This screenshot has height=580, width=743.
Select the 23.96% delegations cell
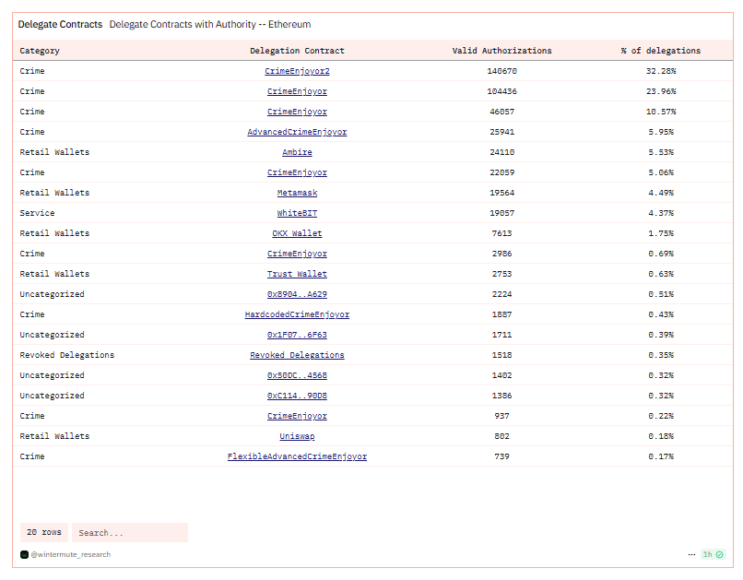[661, 91]
